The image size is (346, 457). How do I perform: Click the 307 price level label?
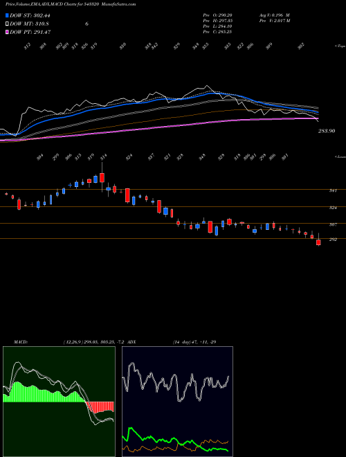pos(333,225)
